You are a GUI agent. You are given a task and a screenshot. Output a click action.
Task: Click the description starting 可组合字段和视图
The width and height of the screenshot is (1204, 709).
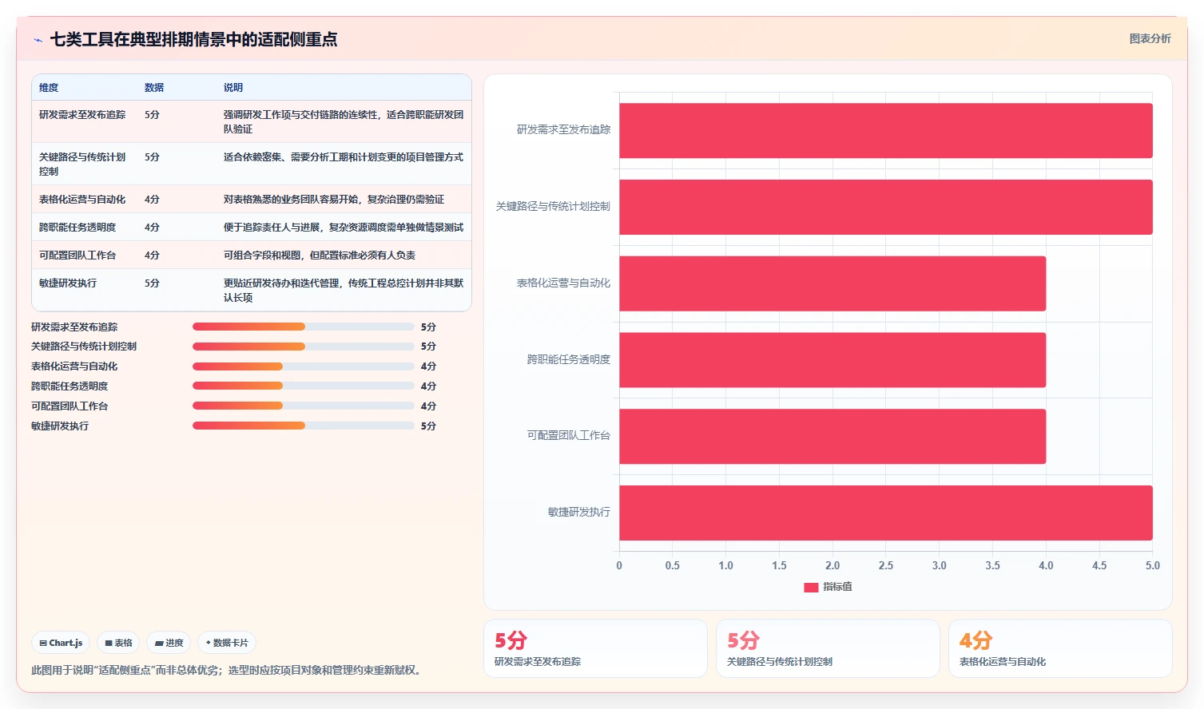pyautogui.click(x=320, y=255)
